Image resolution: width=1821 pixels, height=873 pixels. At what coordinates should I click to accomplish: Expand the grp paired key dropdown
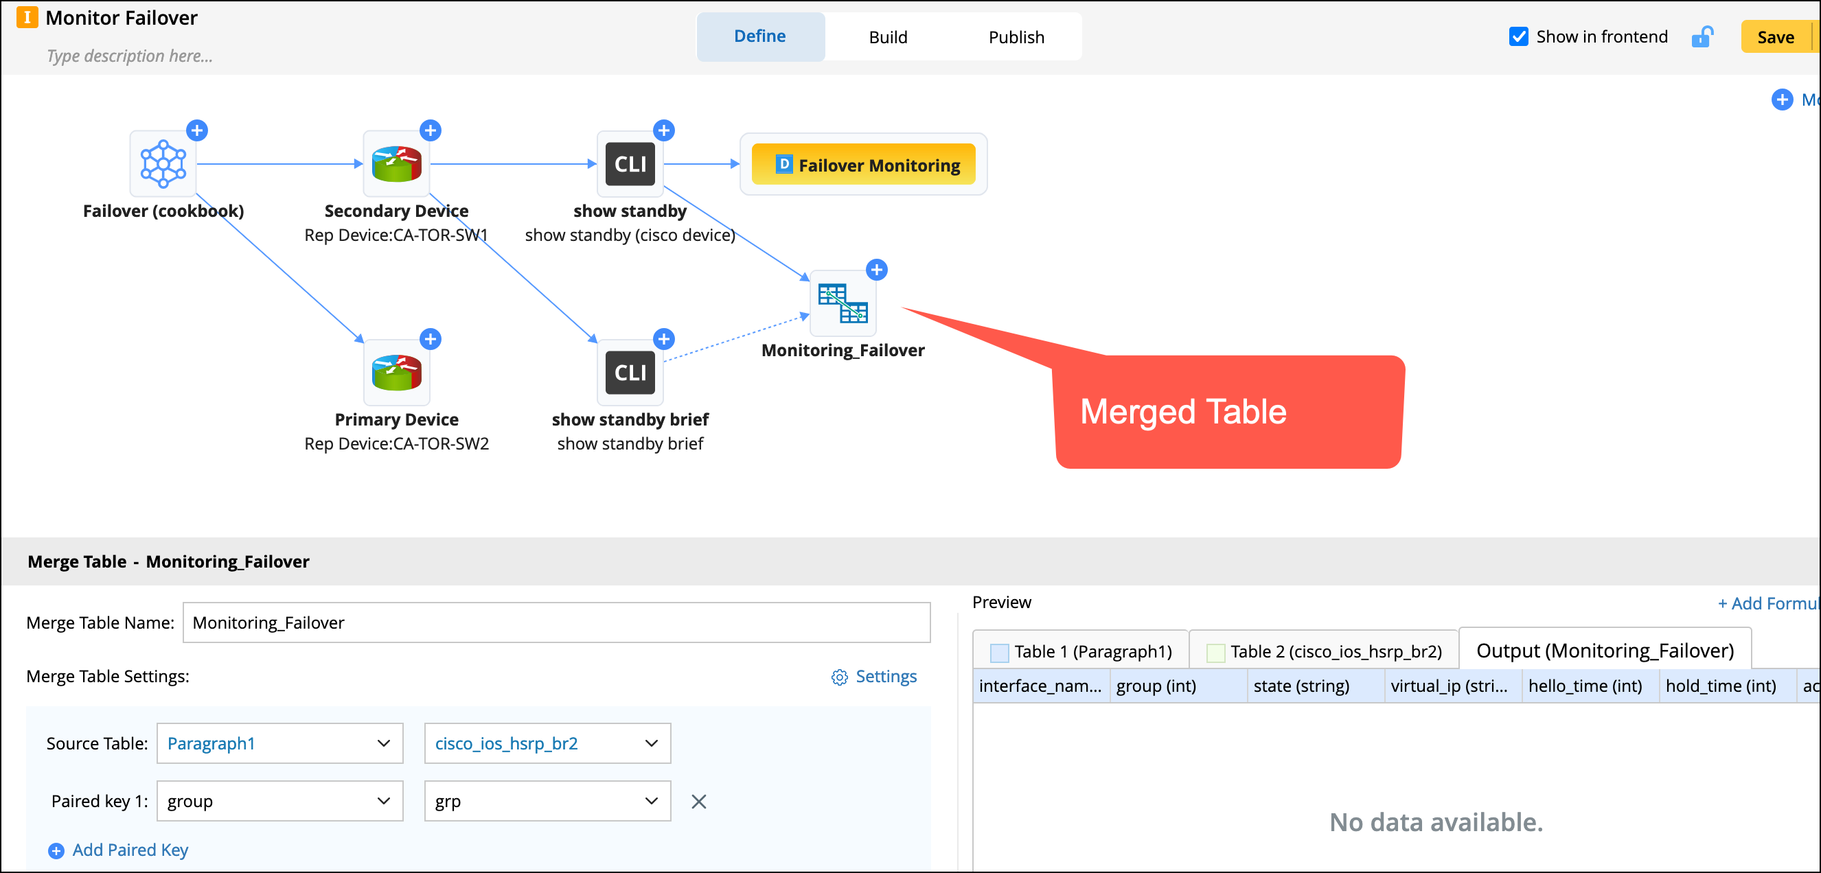click(x=547, y=801)
